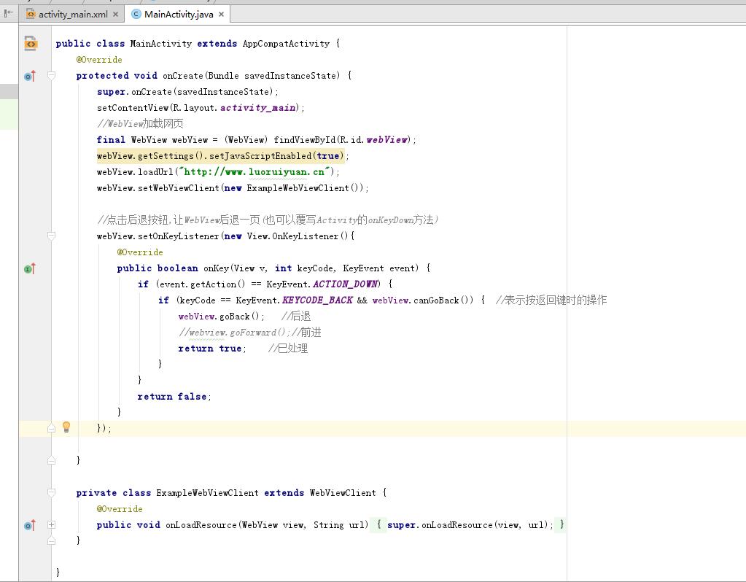Click the WebViewClient superclass name
Image resolution: width=746 pixels, height=582 pixels.
(343, 492)
